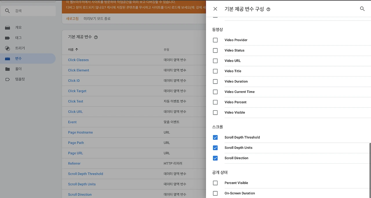This screenshot has width=371, height=198.
Task: Enable the Video Provider checkbox
Action: click(x=215, y=40)
